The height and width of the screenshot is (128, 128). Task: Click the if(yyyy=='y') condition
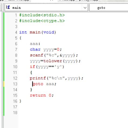(47, 67)
